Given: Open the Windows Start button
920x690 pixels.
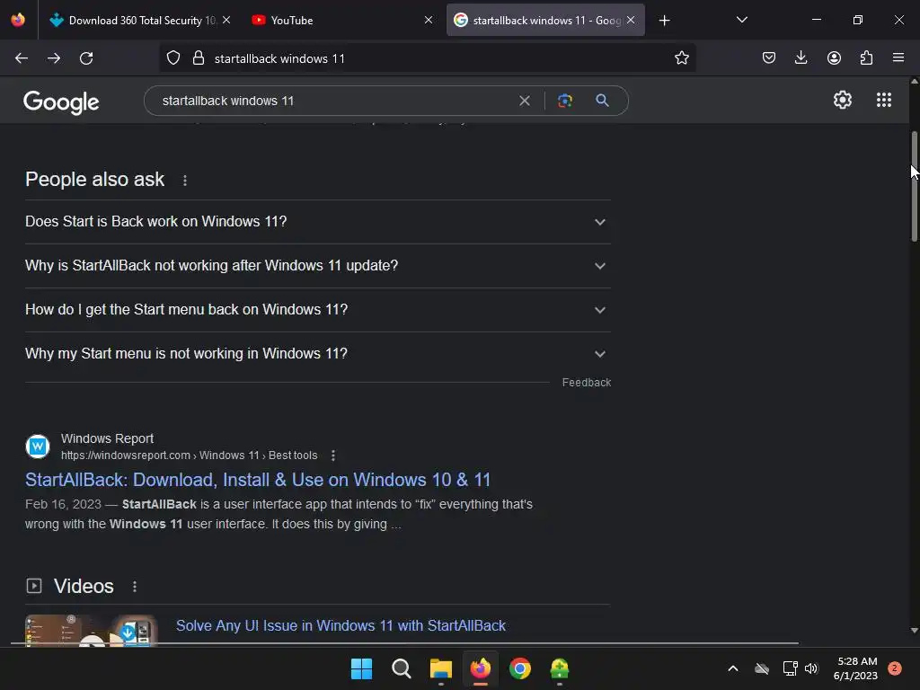Looking at the screenshot, I should (x=361, y=668).
